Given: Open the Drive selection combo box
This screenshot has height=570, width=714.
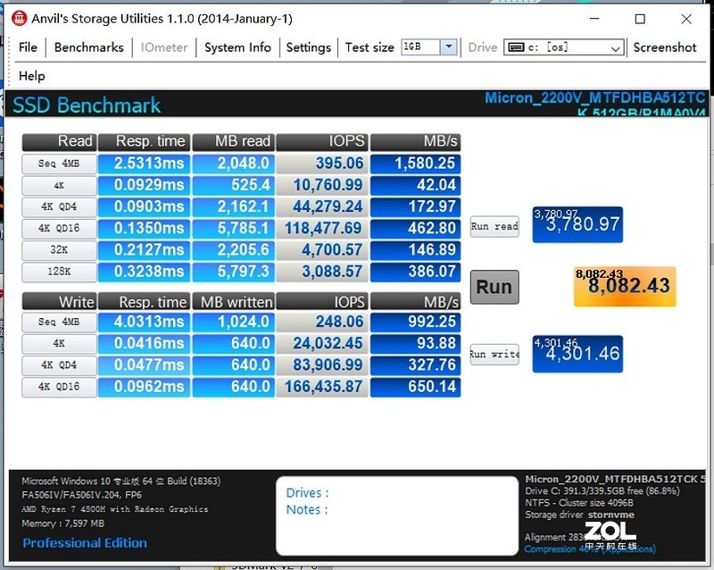Looking at the screenshot, I should tap(563, 47).
